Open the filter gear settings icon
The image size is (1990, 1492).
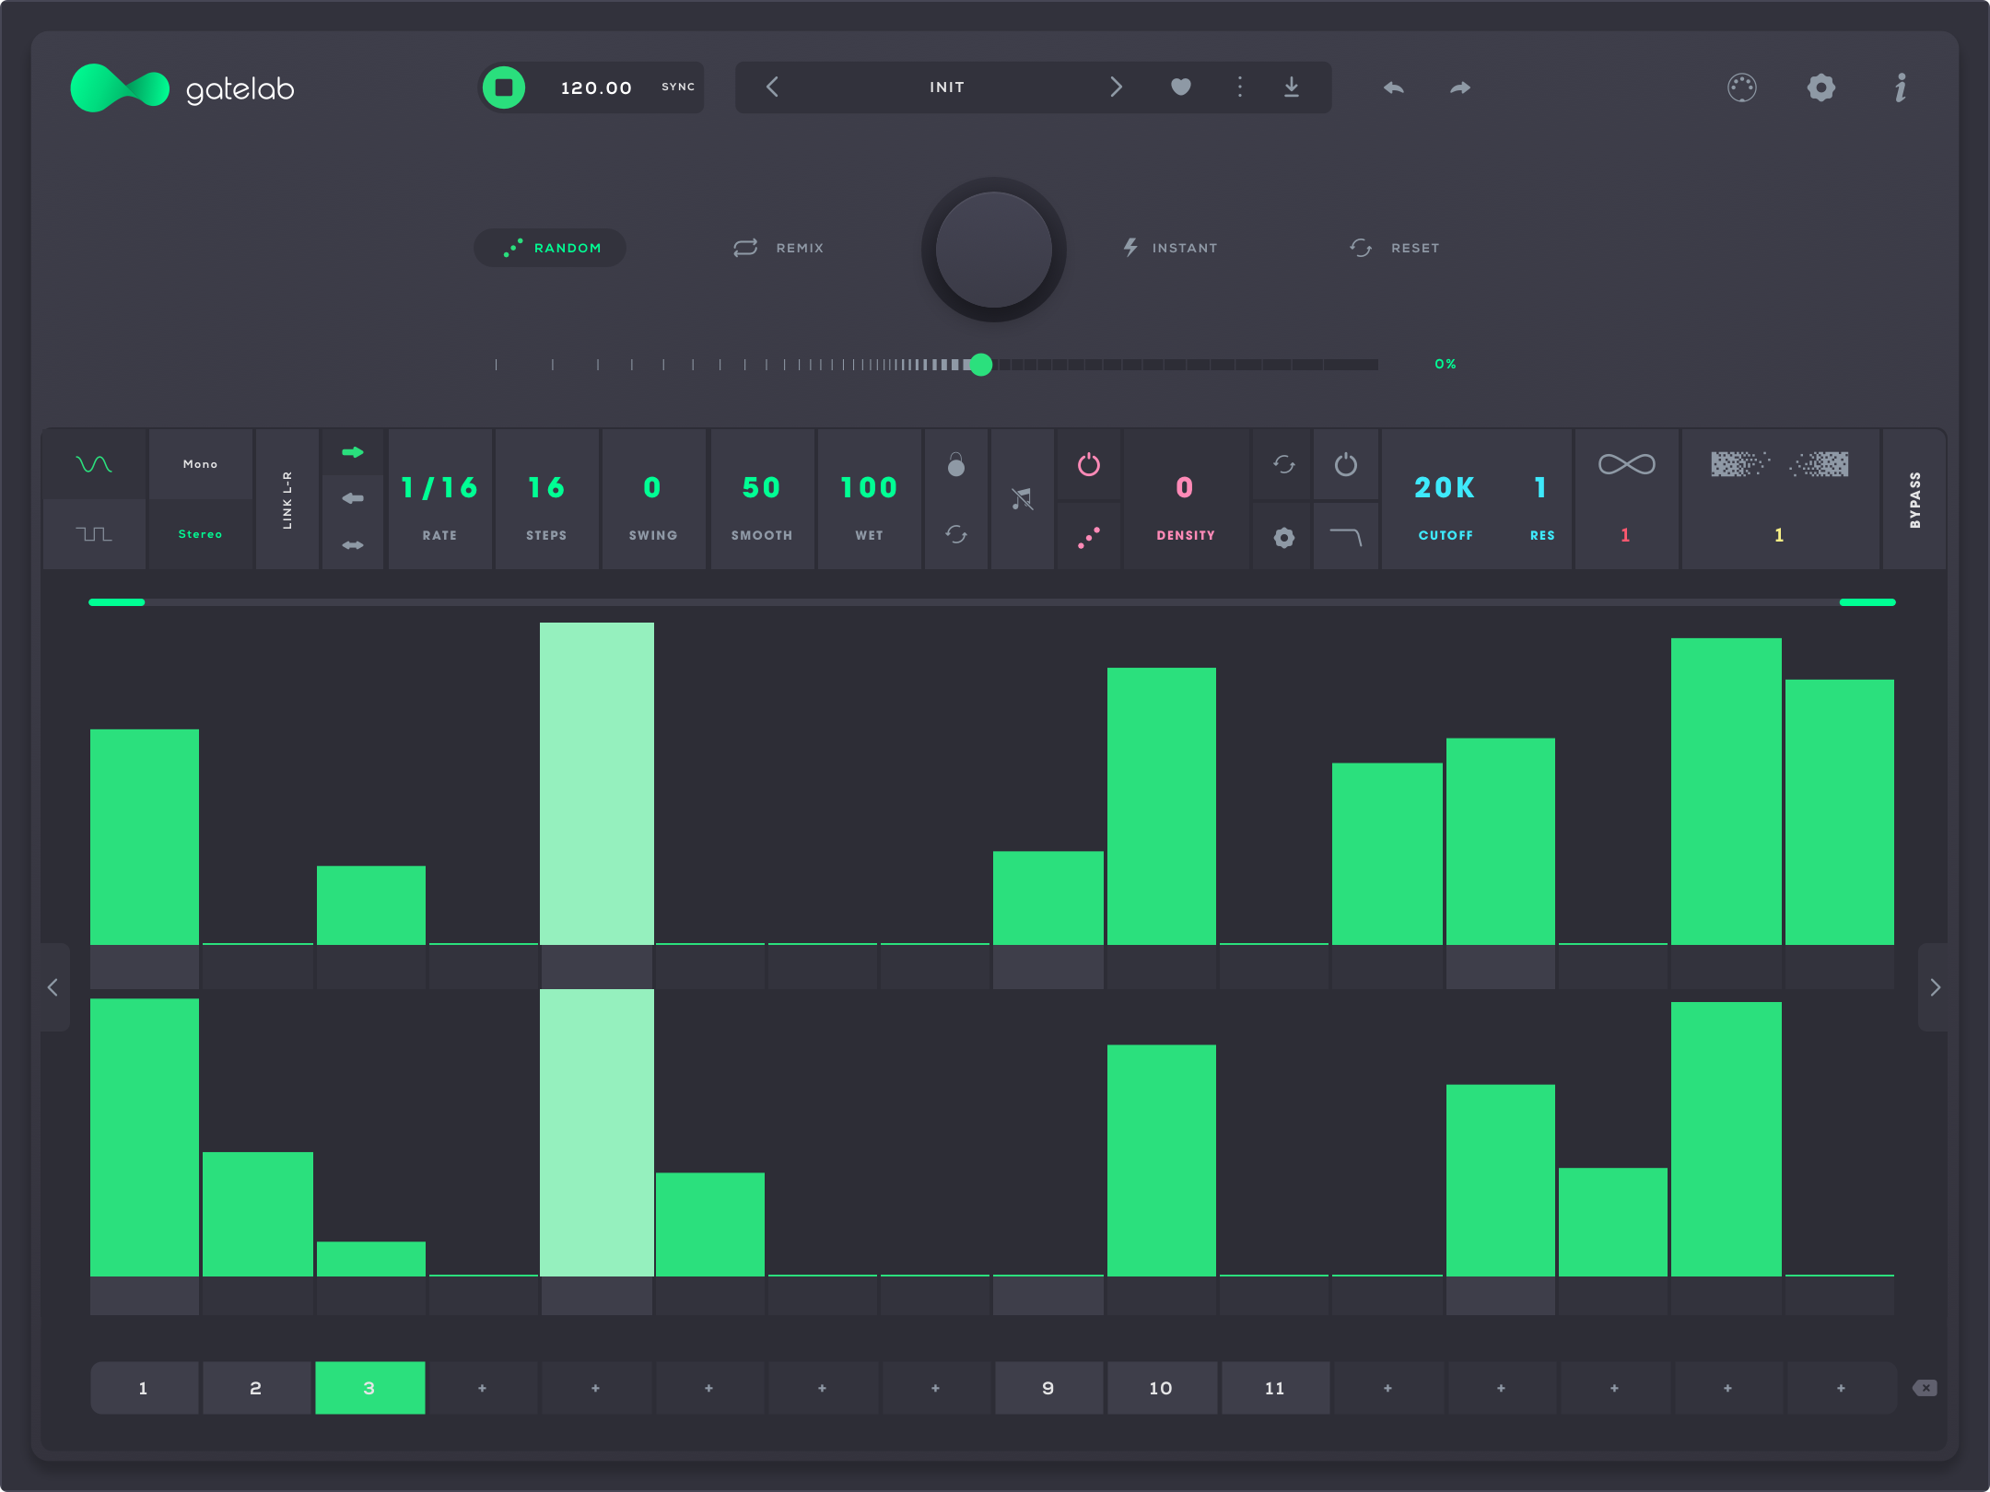click(x=1282, y=537)
